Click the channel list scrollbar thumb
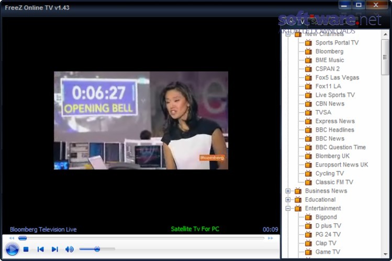 [385, 57]
